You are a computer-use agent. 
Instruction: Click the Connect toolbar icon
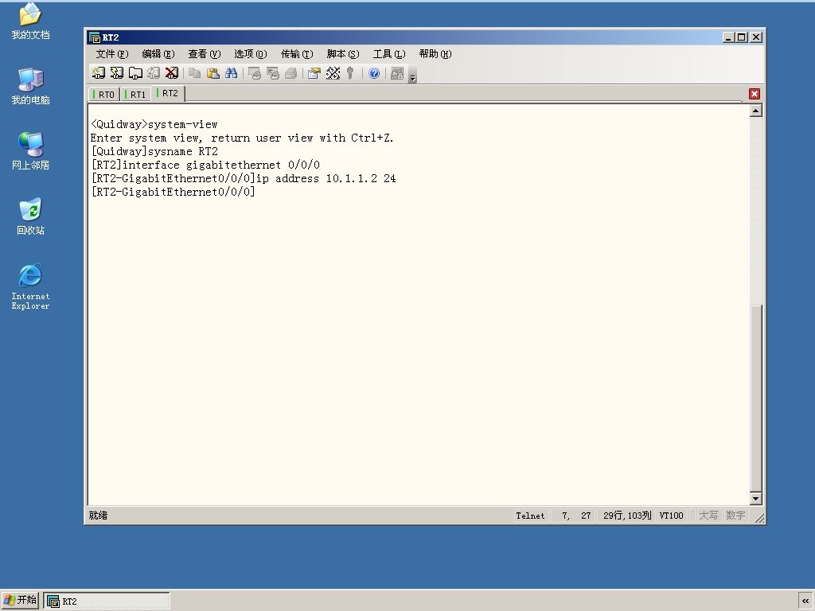tap(98, 73)
